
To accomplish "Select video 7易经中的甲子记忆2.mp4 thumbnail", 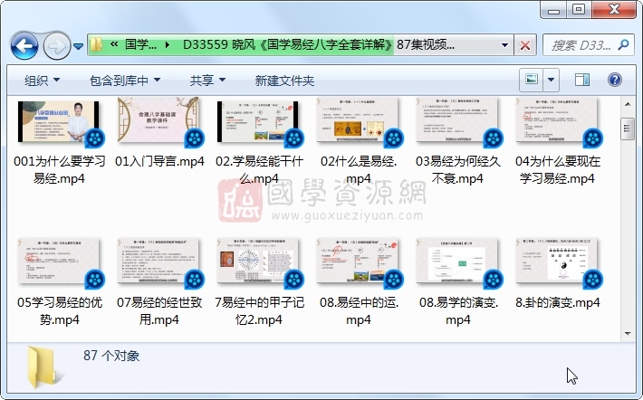I will [x=258, y=262].
